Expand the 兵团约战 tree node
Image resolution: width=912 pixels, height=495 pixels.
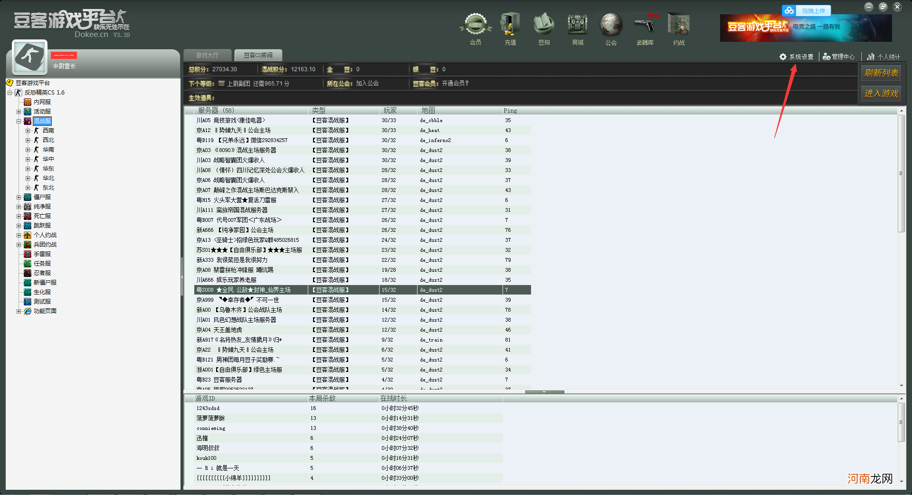pyautogui.click(x=19, y=245)
